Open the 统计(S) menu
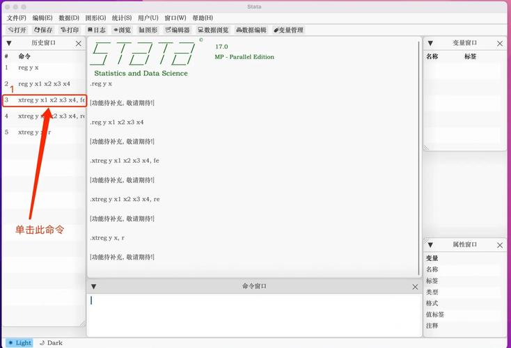511x348 pixels. (122, 18)
